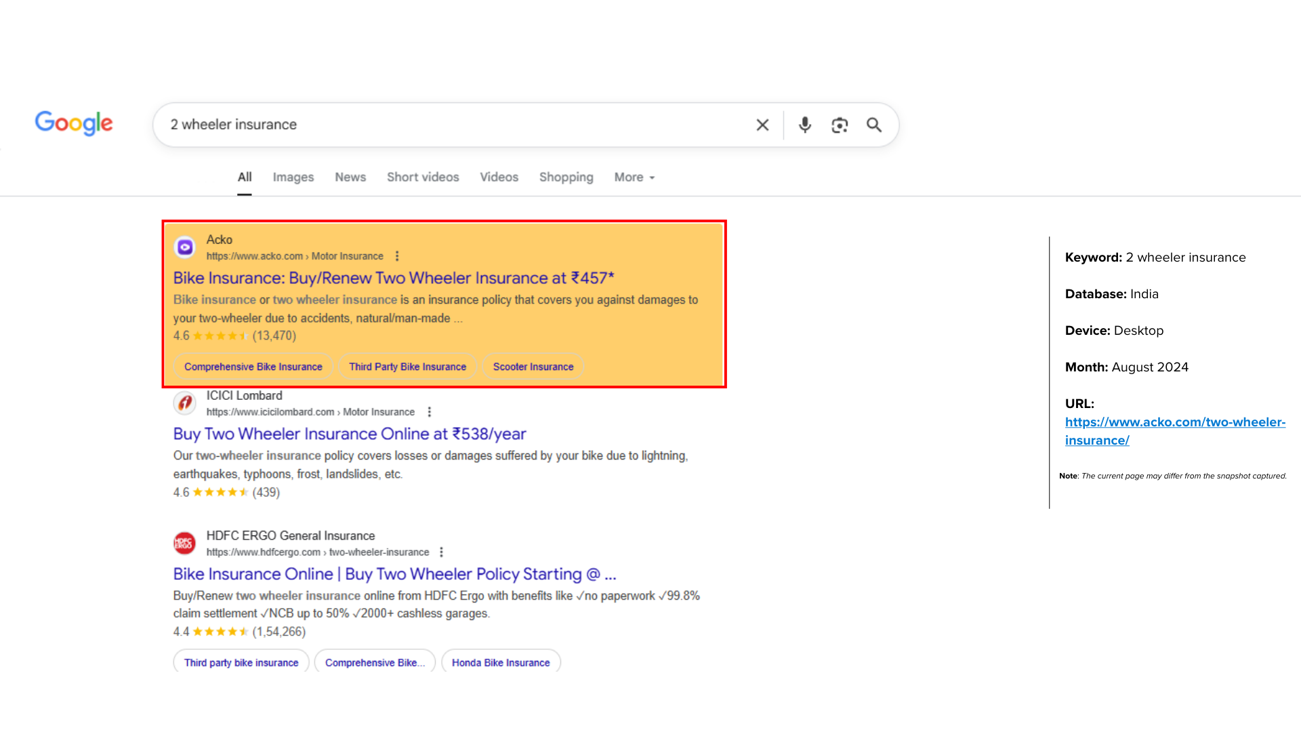
Task: Open three-dot menu beside ICICI Lombard URL
Action: pos(429,412)
